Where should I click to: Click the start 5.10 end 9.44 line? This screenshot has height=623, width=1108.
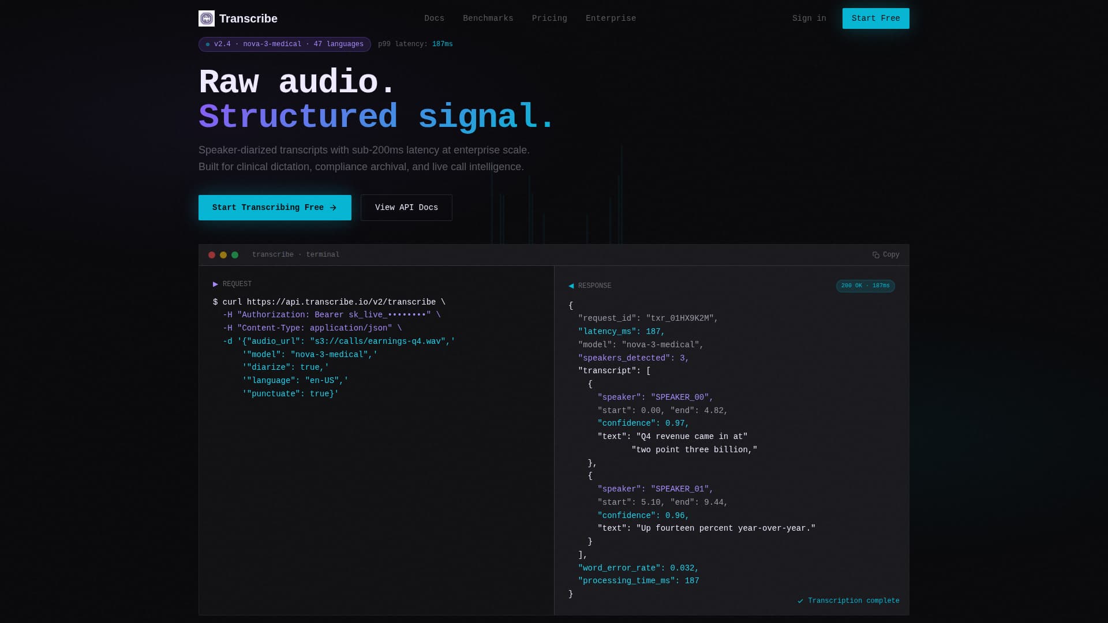(x=662, y=502)
